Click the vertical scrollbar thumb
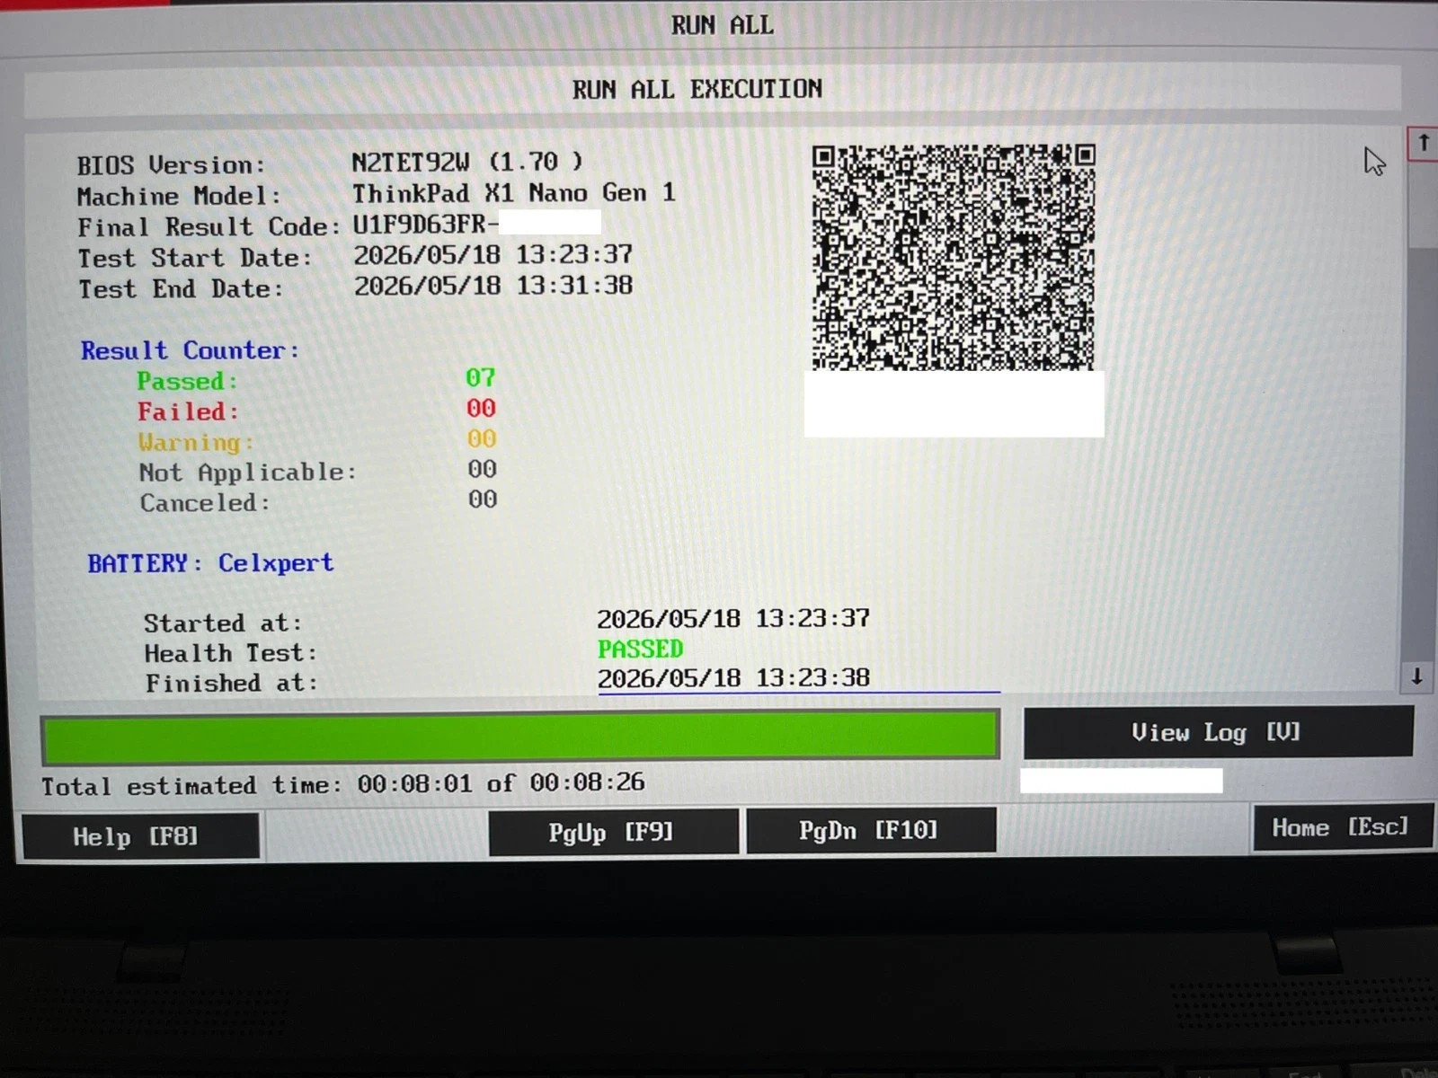Image resolution: width=1438 pixels, height=1078 pixels. (x=1423, y=205)
